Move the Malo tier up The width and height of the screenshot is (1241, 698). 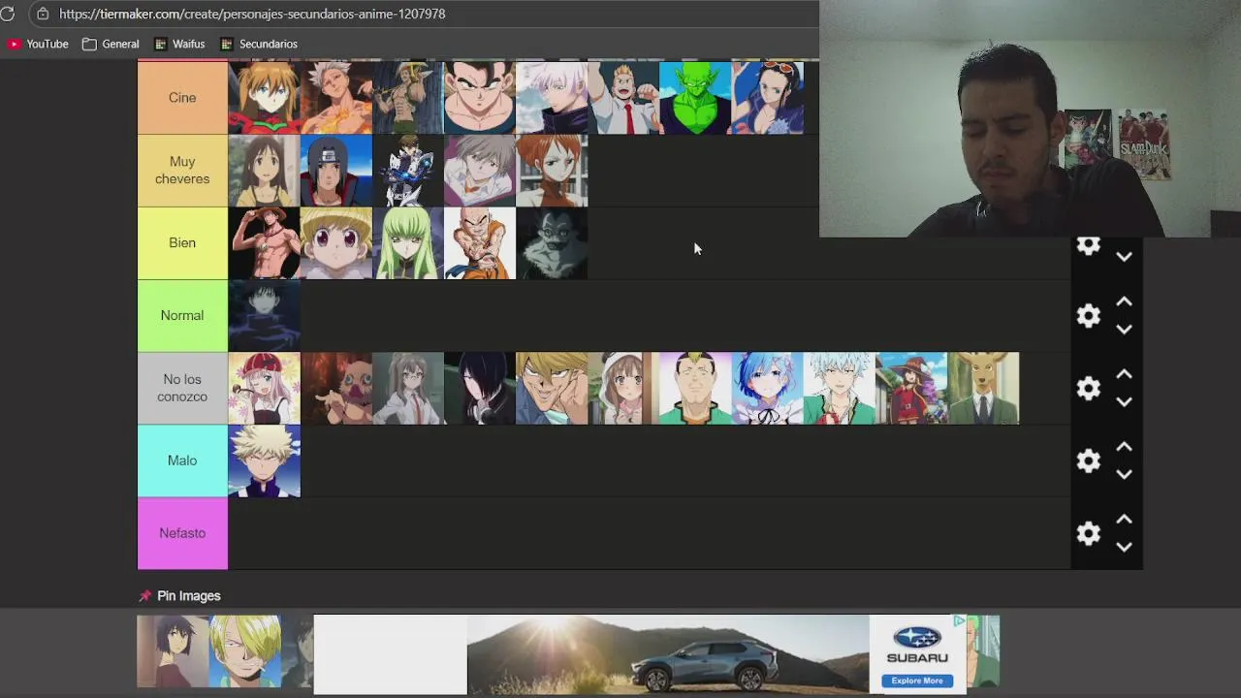1124,447
